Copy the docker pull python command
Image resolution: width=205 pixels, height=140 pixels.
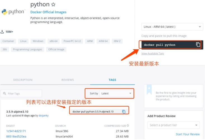198,45
